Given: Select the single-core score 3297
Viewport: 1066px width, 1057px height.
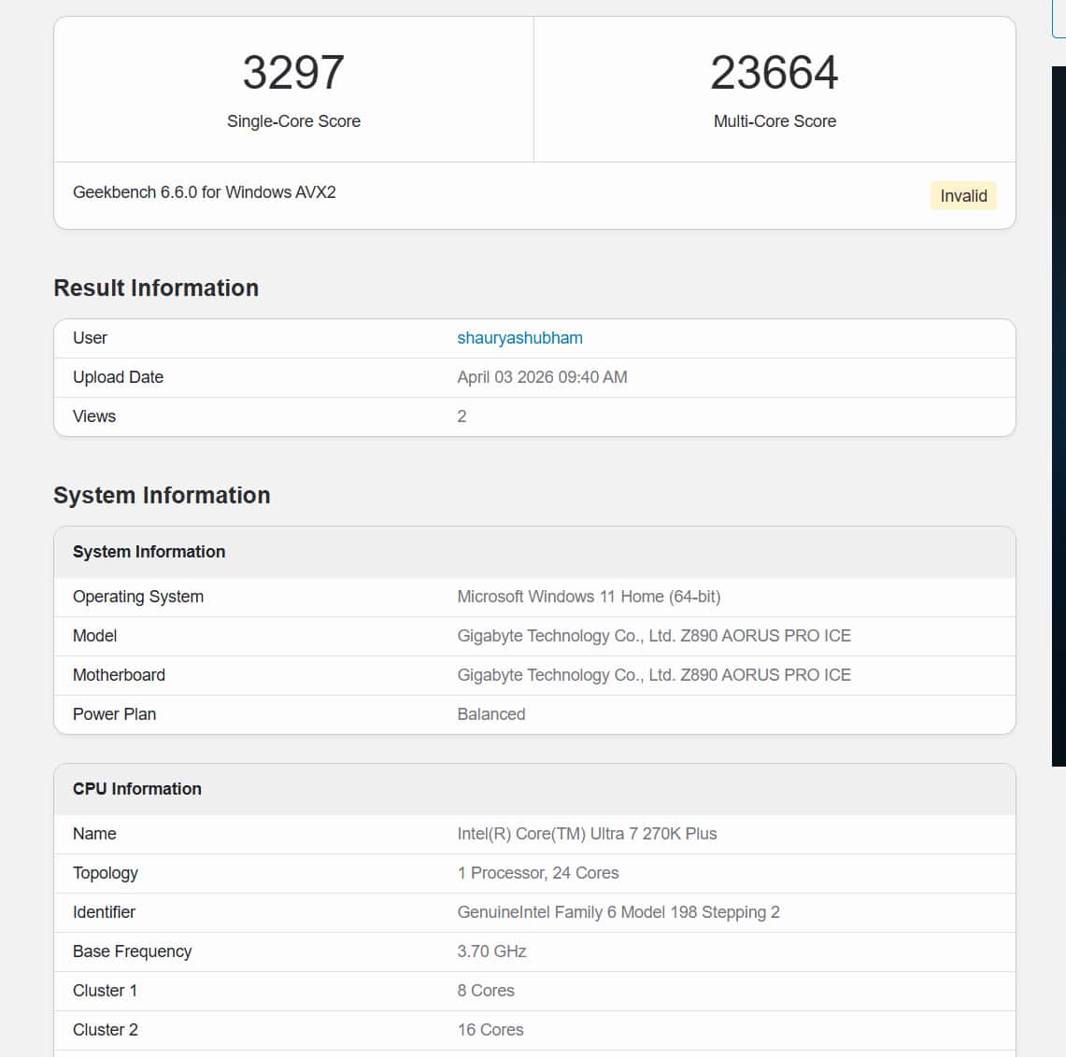Looking at the screenshot, I should (x=293, y=72).
